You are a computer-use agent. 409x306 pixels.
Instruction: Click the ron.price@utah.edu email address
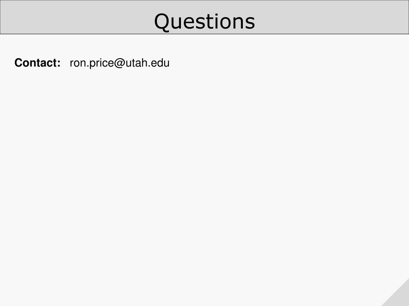(119, 63)
